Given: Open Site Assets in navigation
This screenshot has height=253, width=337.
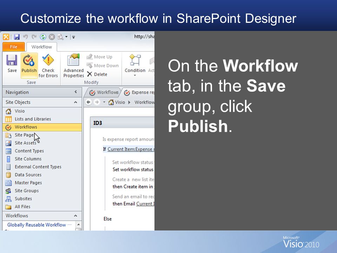Looking at the screenshot, I should [42, 143].
